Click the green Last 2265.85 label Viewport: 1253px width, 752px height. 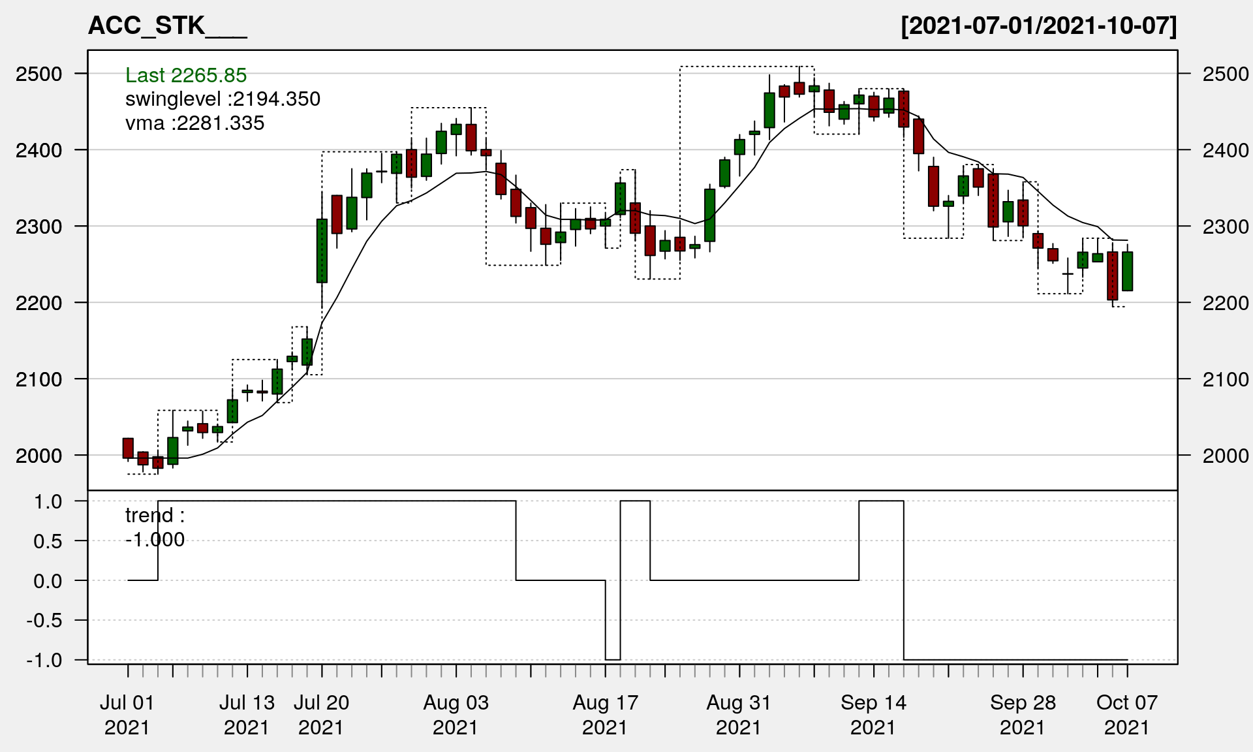click(186, 75)
